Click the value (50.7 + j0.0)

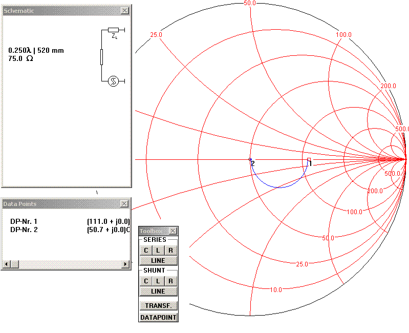pyautogui.click(x=106, y=230)
